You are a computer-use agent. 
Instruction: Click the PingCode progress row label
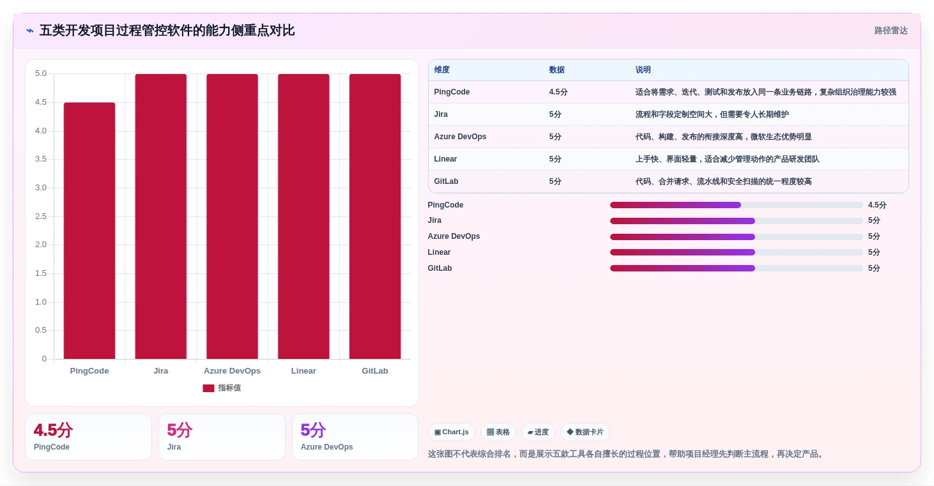tap(445, 205)
